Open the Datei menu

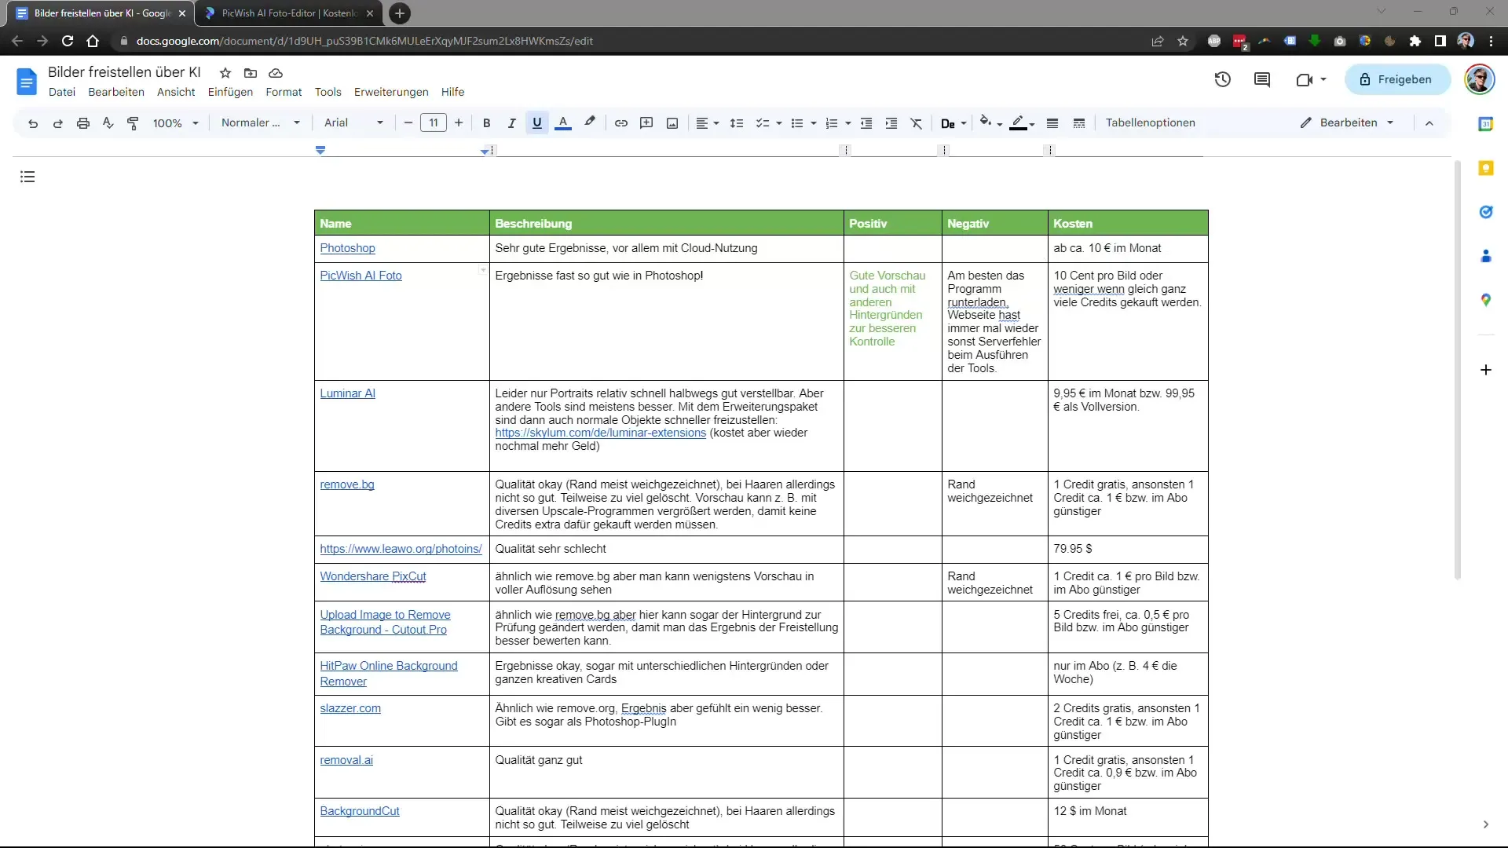coord(61,91)
